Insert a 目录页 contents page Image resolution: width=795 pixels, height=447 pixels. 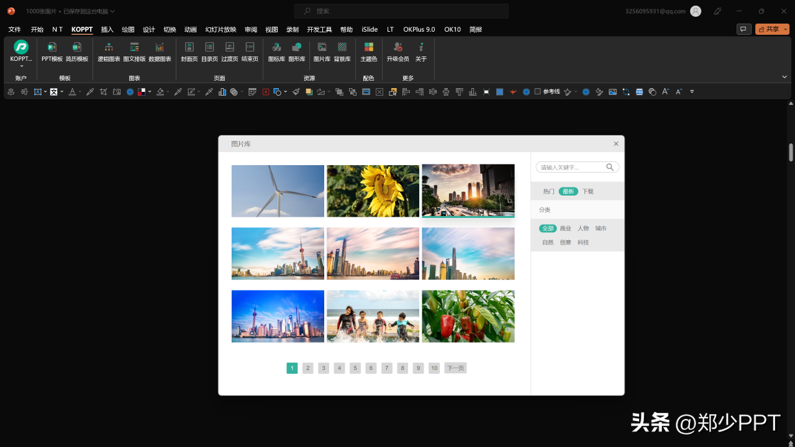click(209, 52)
